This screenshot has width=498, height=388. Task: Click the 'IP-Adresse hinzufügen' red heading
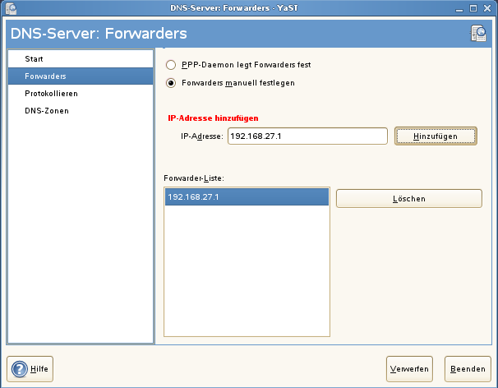tap(213, 118)
